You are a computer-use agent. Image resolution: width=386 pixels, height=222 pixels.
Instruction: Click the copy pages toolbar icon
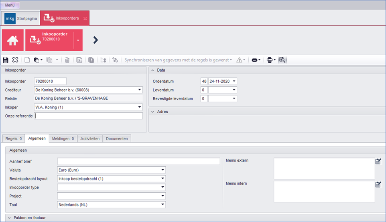(49, 60)
